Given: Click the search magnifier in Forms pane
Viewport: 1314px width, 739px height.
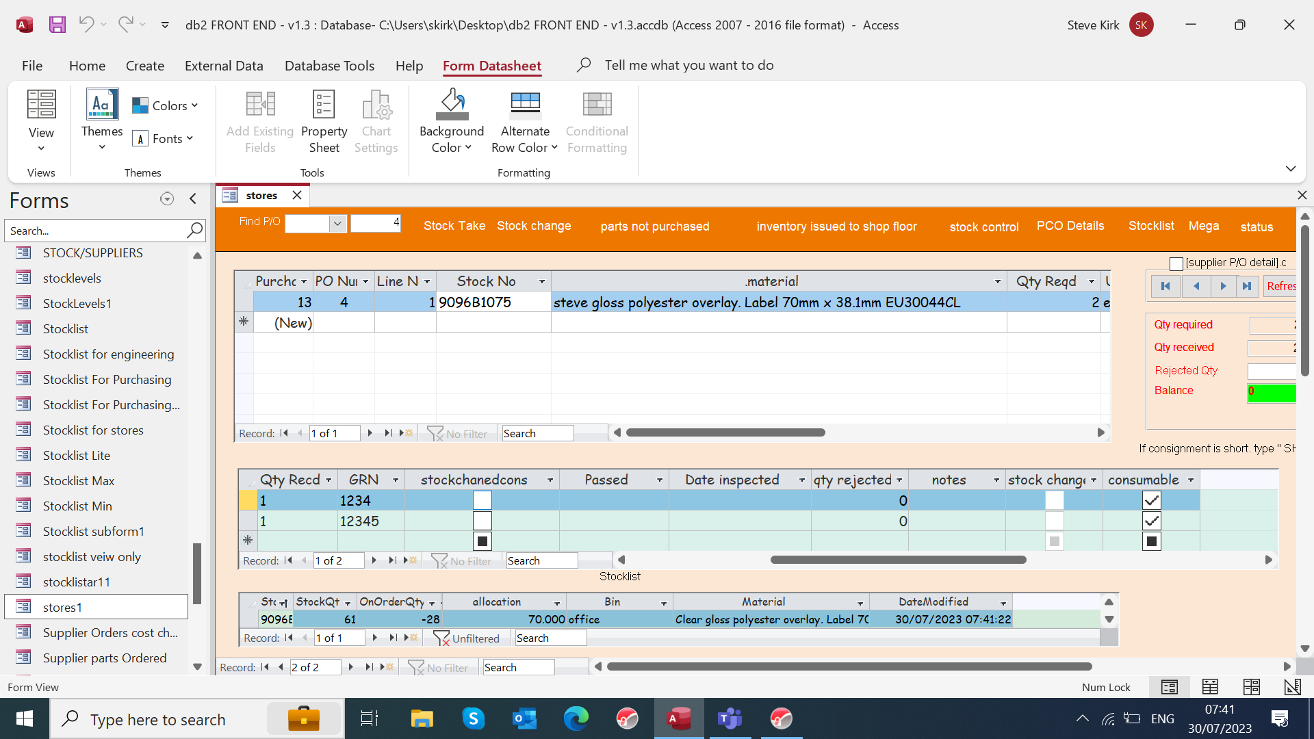Looking at the screenshot, I should [x=195, y=231].
